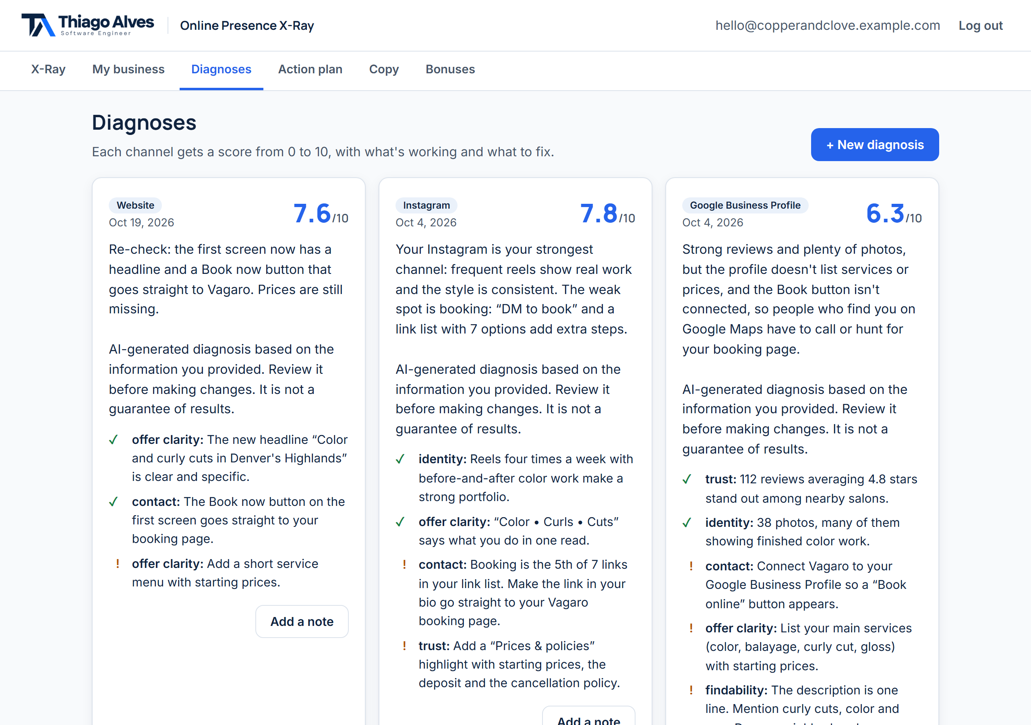This screenshot has width=1031, height=725.
Task: Go to the Copy tab
Action: [384, 69]
